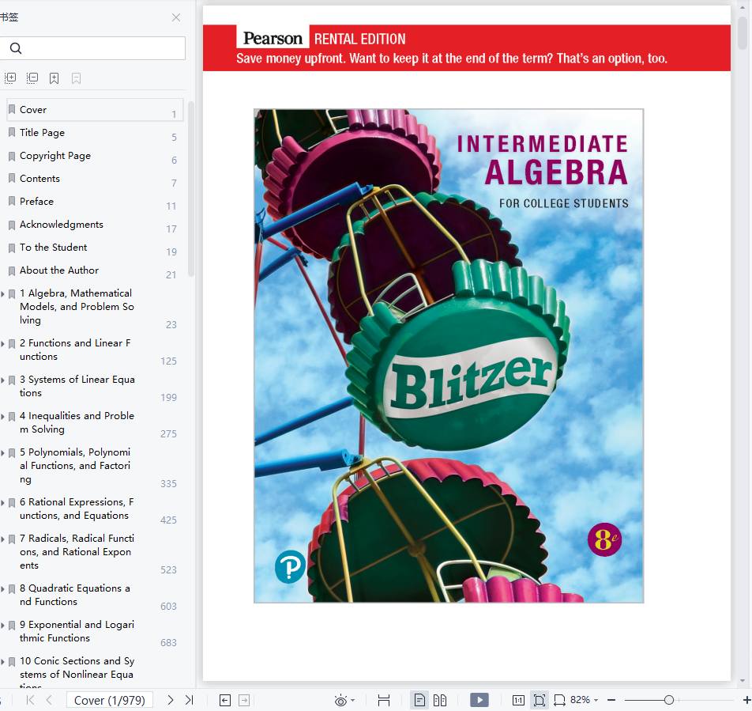Expand chapter 7 Radicals bookmark

click(3, 539)
